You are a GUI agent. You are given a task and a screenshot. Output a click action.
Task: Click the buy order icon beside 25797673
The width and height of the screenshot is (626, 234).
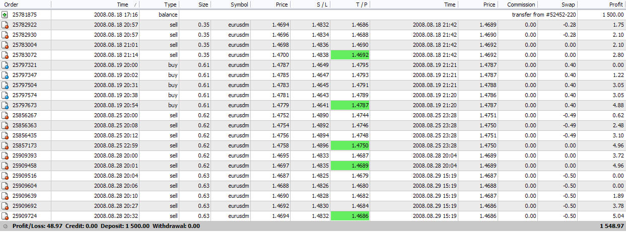pyautogui.click(x=5, y=105)
